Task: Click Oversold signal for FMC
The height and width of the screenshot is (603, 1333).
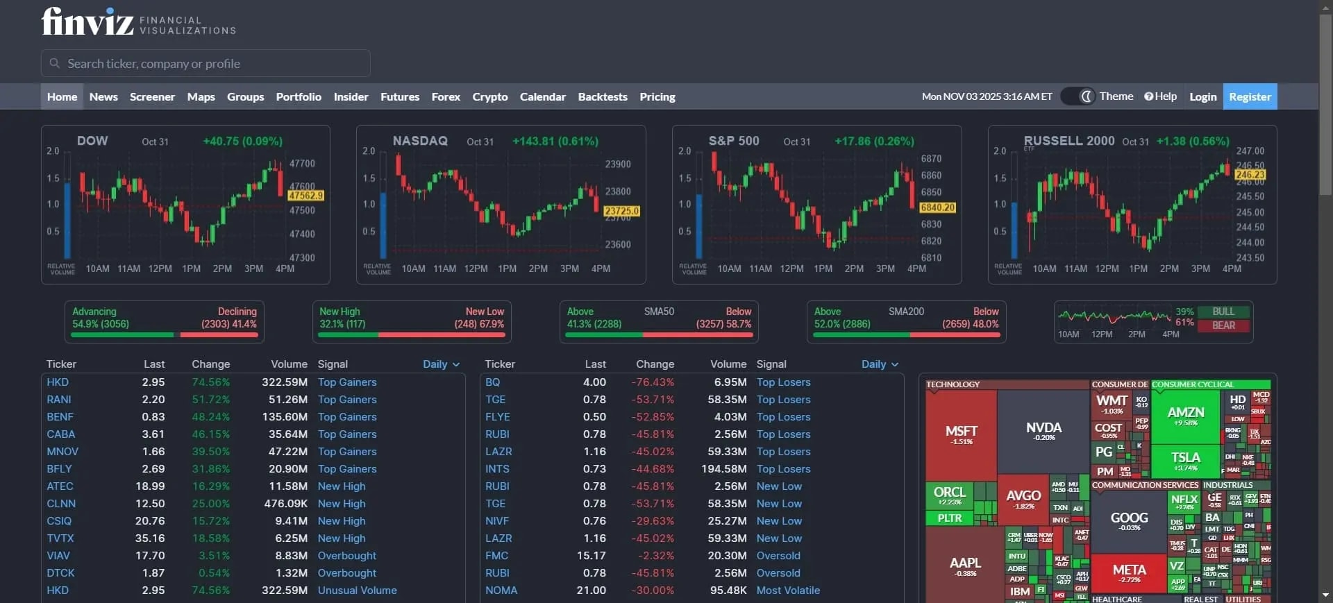Action: point(778,556)
